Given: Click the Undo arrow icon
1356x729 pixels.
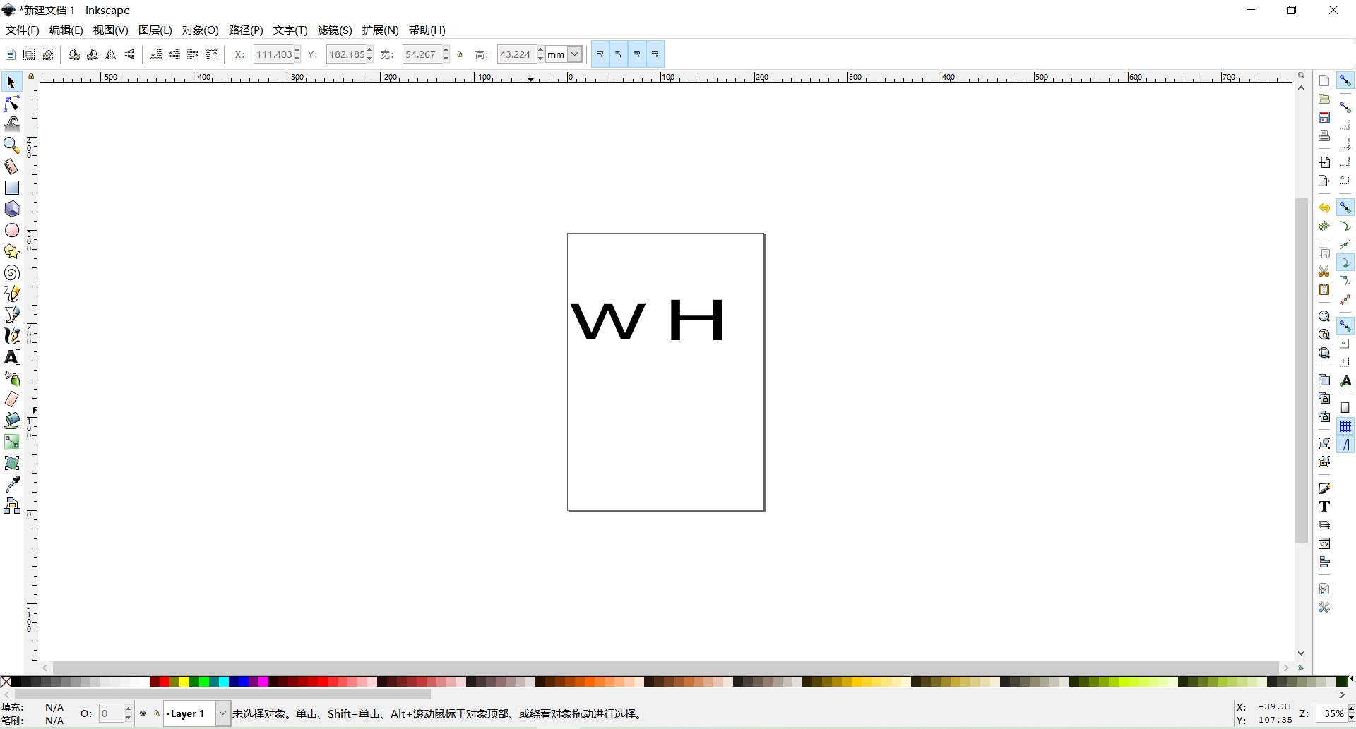Looking at the screenshot, I should click(x=1324, y=208).
